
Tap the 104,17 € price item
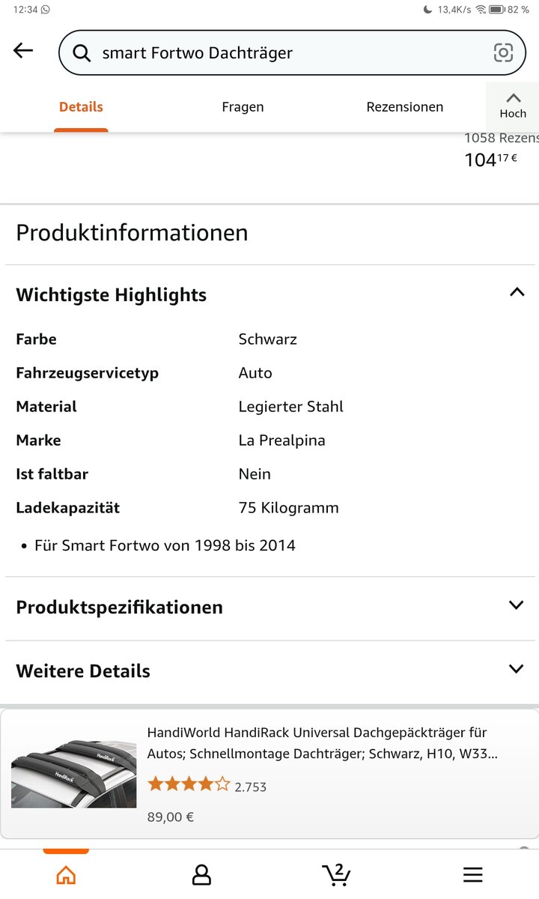pyautogui.click(x=491, y=159)
